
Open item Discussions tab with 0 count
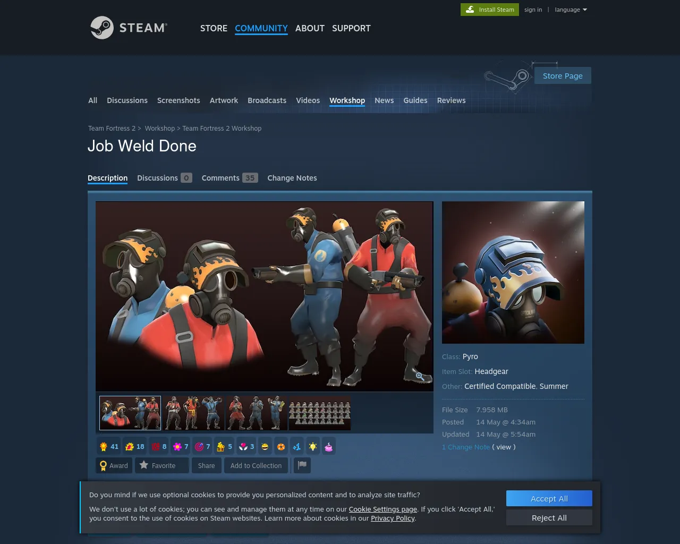point(164,178)
